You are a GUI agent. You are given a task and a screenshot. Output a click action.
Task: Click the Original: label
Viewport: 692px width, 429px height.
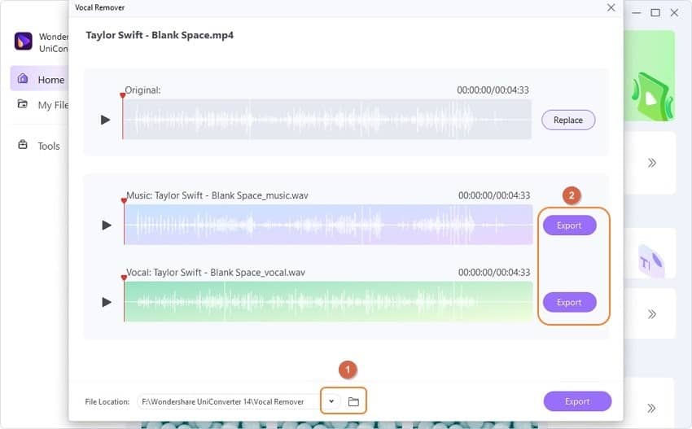(142, 90)
